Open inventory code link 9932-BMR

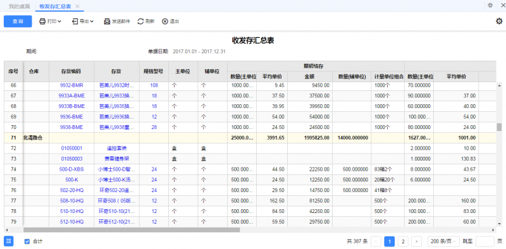pos(71,85)
